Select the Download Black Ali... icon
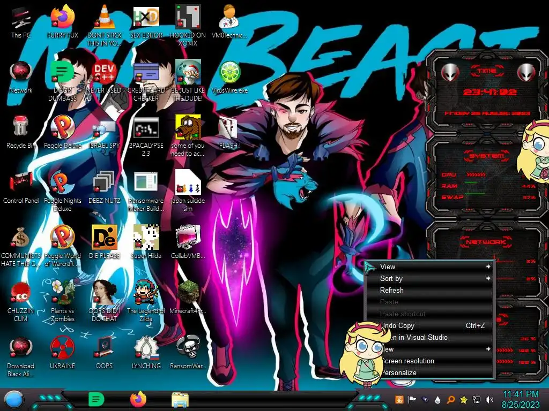The width and height of the screenshot is (549, 411). point(21,356)
